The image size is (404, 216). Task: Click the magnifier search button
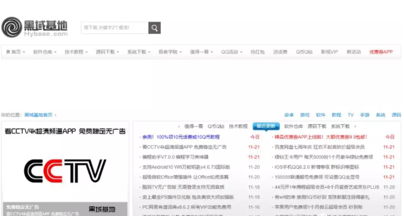(x=154, y=28)
